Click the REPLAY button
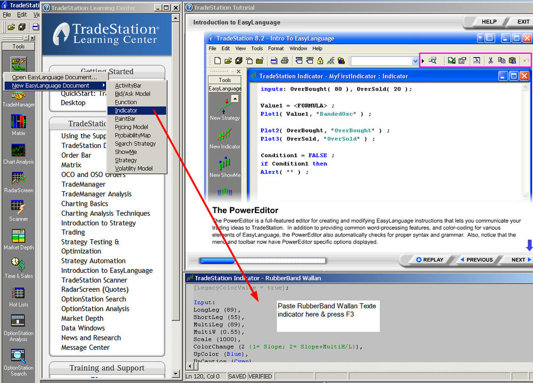The width and height of the screenshot is (533, 383). 430,259
